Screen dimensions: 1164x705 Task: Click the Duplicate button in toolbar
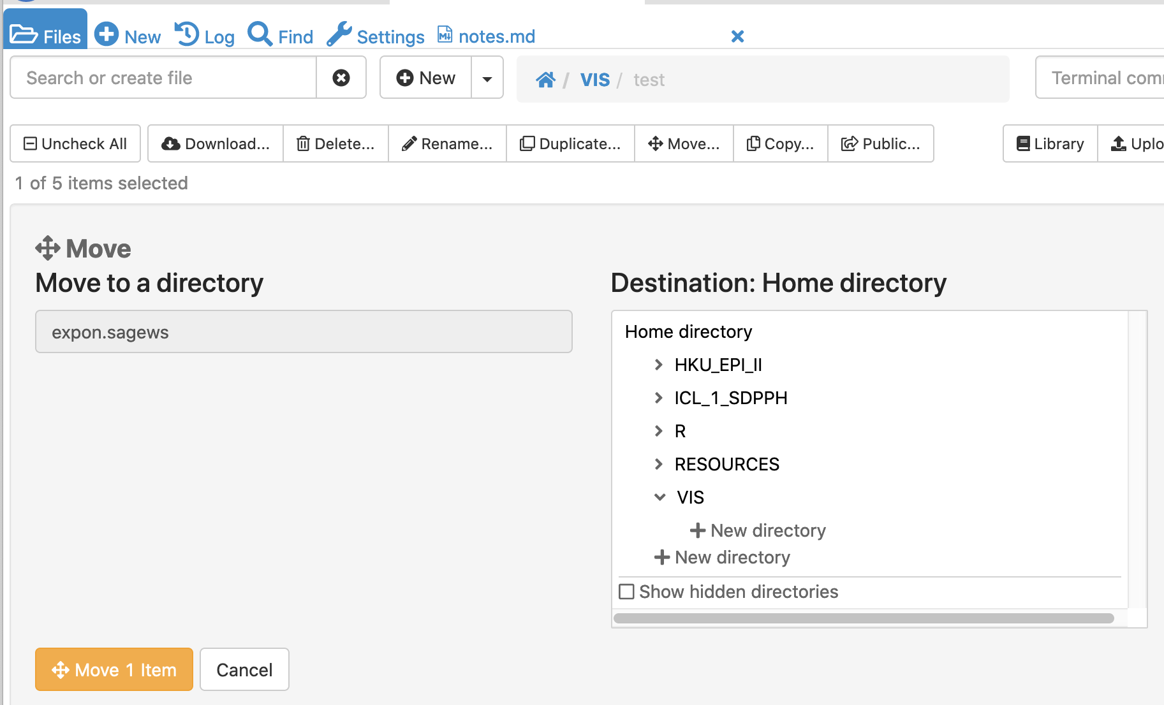570,144
